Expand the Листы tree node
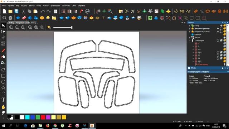Image resolution: width=229 pixels, height=129 pixels. coord(190,38)
